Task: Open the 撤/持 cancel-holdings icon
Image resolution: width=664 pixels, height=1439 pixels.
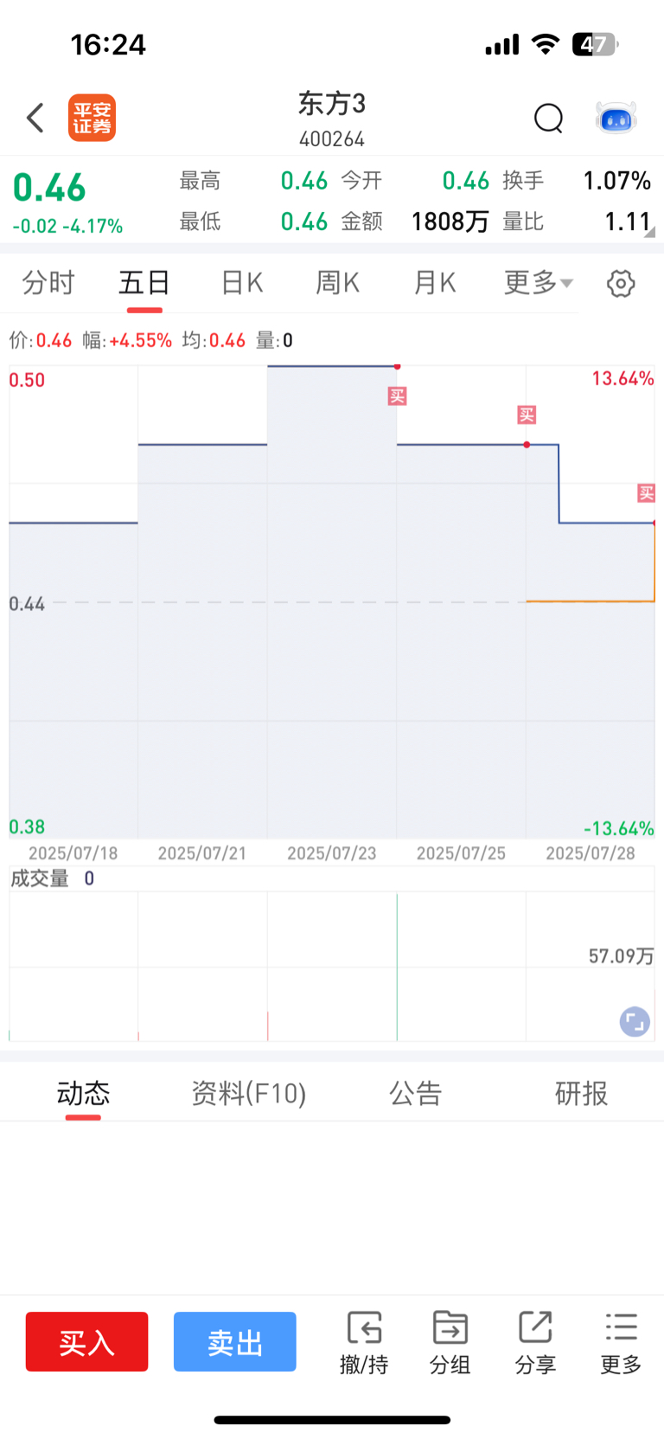Action: (x=364, y=1342)
